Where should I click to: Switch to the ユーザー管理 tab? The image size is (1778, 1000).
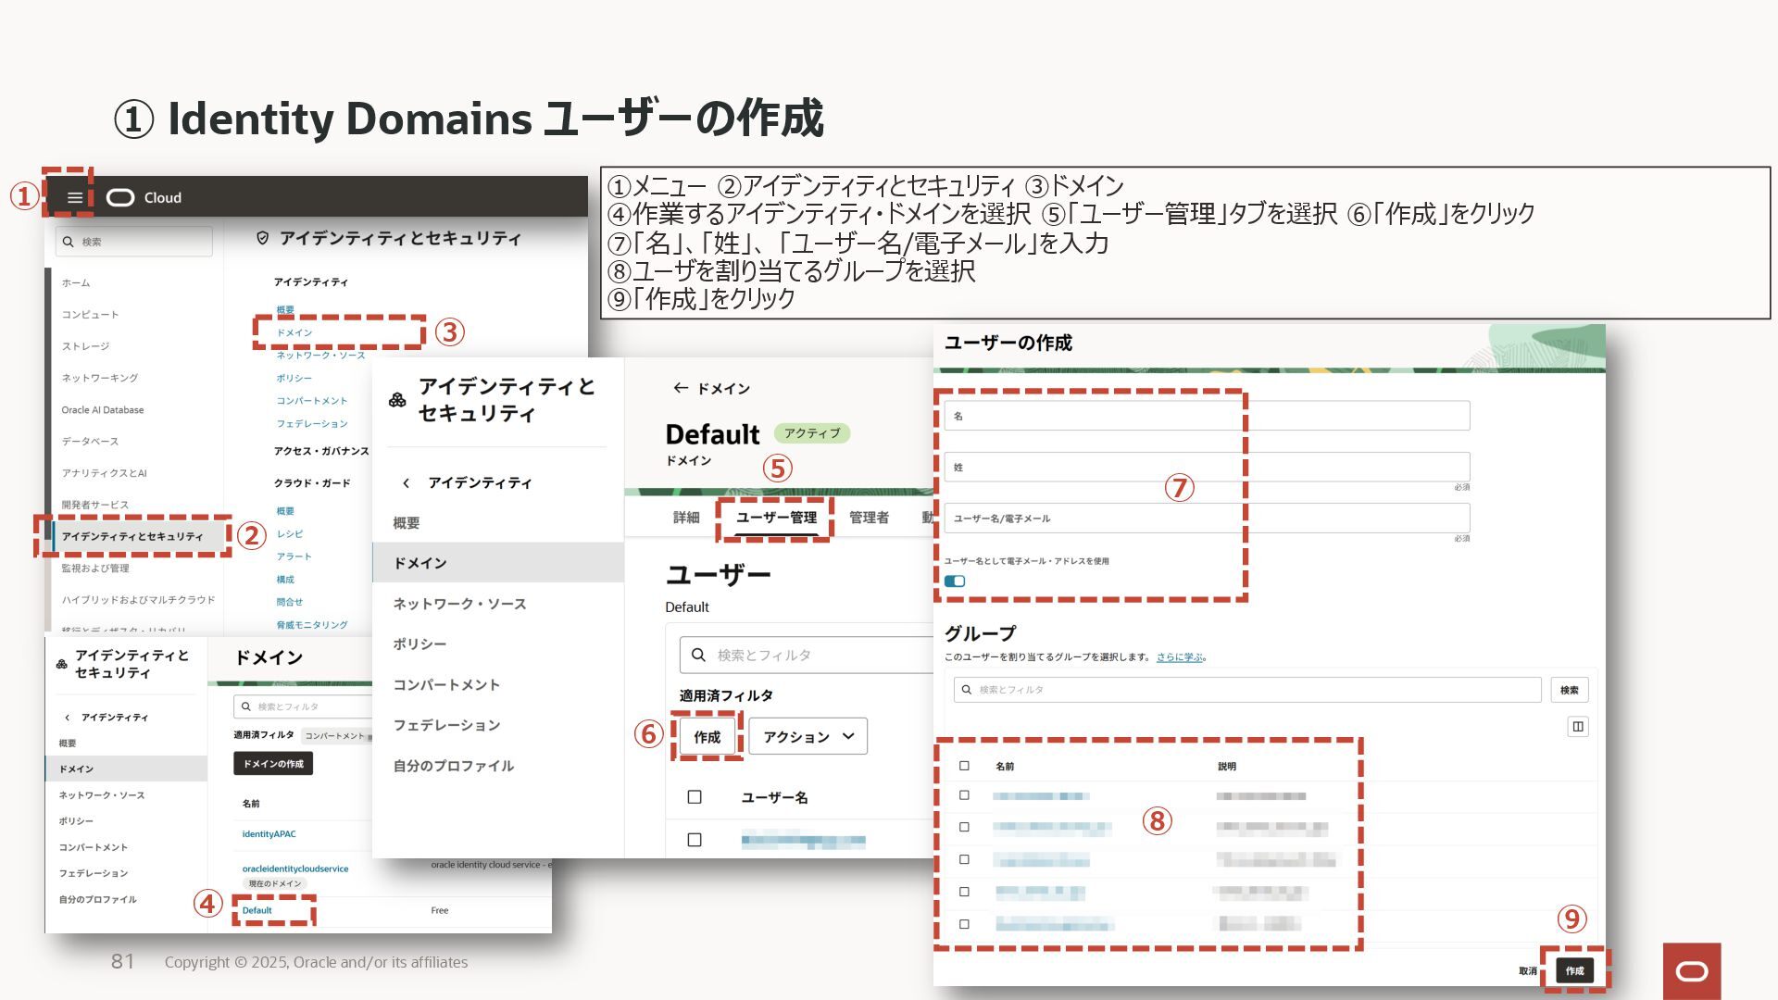pyautogui.click(x=776, y=518)
